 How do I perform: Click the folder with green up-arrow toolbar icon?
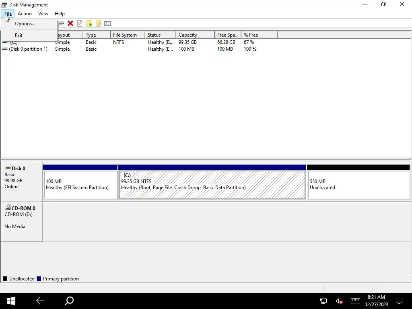89,23
